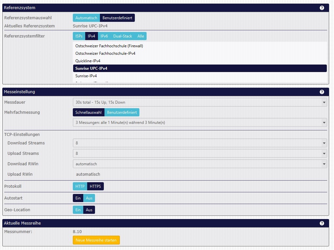Turn Autostart to Aus

(x=89, y=198)
